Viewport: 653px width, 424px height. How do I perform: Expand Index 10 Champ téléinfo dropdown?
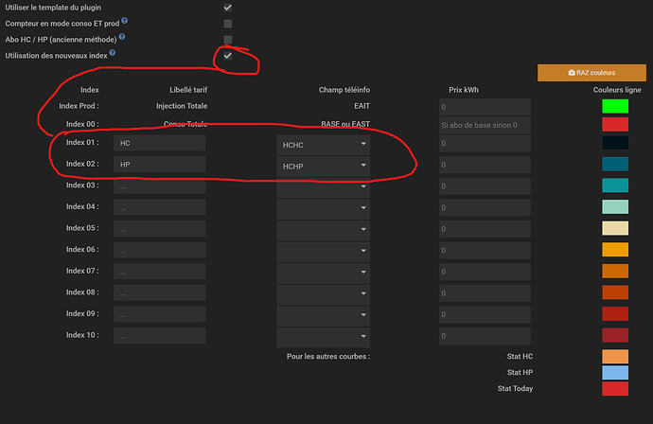tap(323, 335)
